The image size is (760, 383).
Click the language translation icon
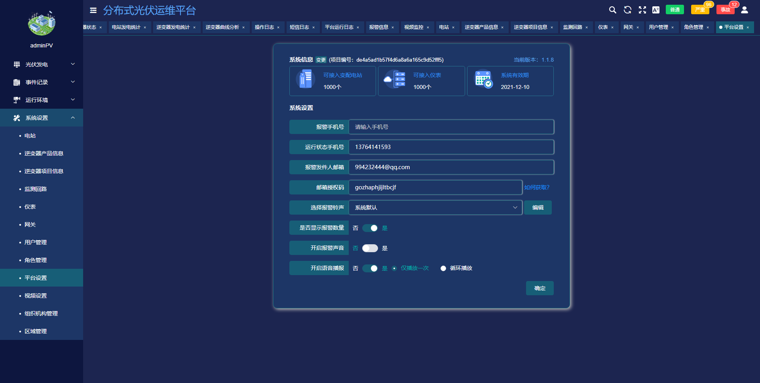pos(656,10)
